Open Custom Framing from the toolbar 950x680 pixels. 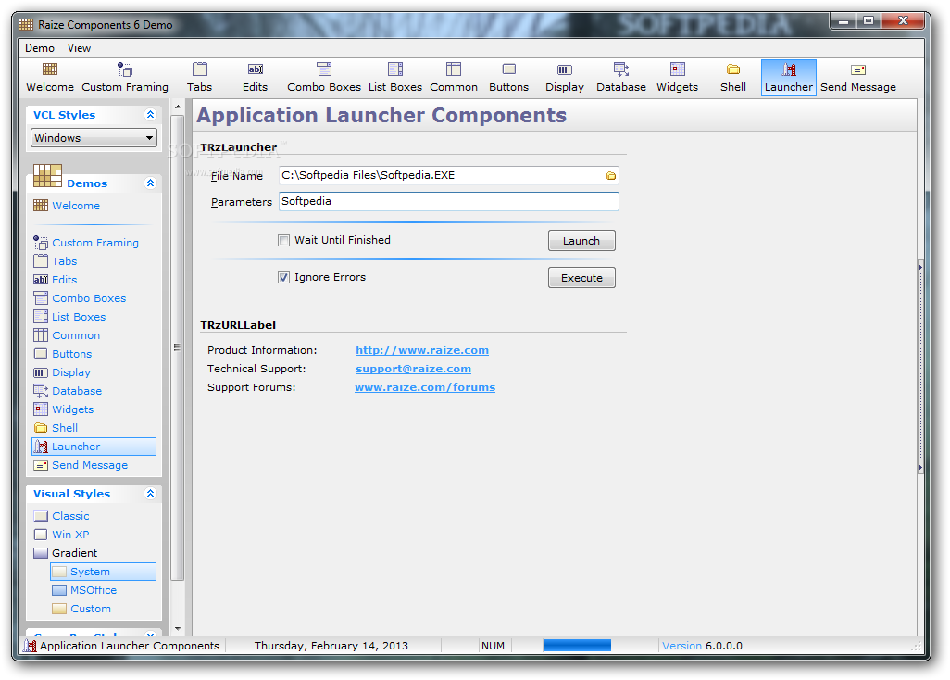coord(125,78)
